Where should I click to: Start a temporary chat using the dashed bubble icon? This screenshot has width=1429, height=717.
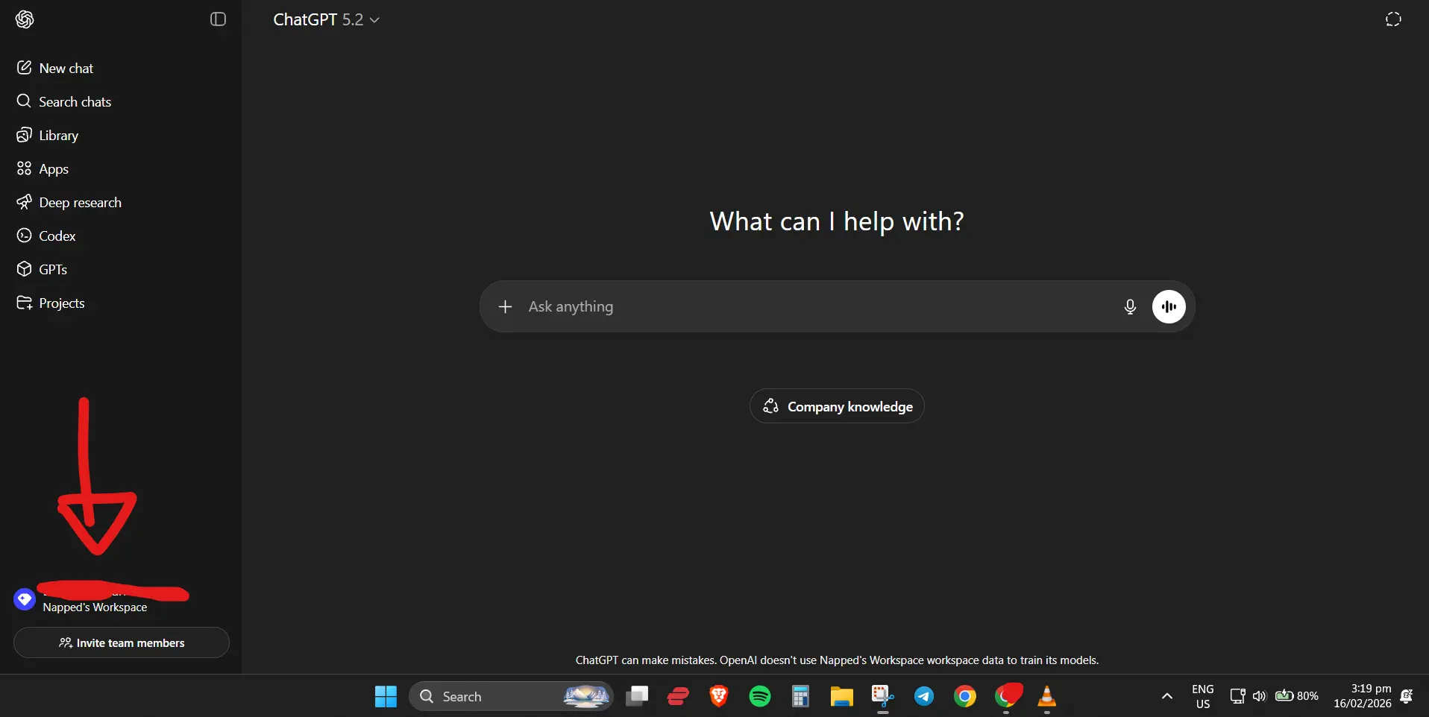1393,19
